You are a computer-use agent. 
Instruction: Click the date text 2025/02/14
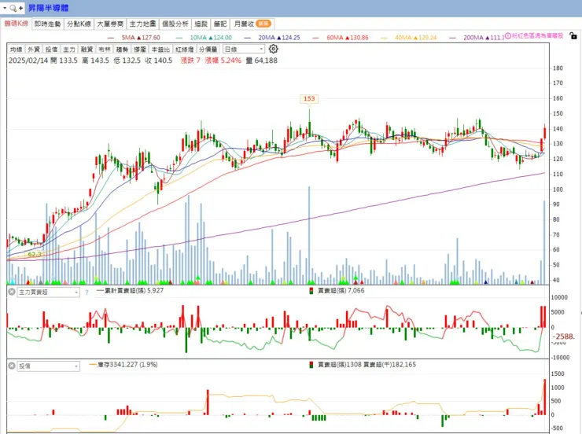28,61
